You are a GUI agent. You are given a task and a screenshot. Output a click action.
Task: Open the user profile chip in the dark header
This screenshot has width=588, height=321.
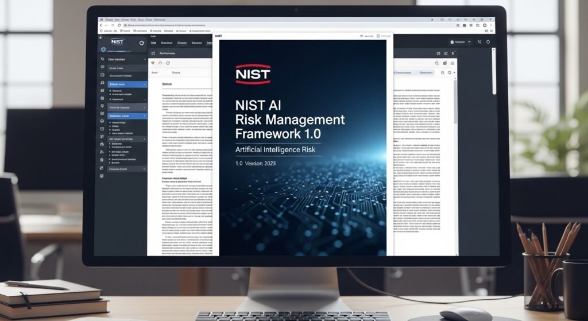click(461, 42)
